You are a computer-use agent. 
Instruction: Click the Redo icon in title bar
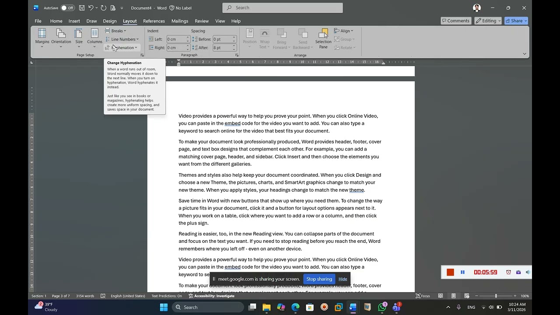103,8
